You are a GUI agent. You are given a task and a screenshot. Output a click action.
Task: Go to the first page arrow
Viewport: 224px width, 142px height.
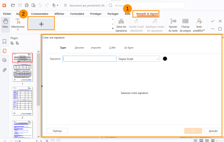[x=5, y=141]
